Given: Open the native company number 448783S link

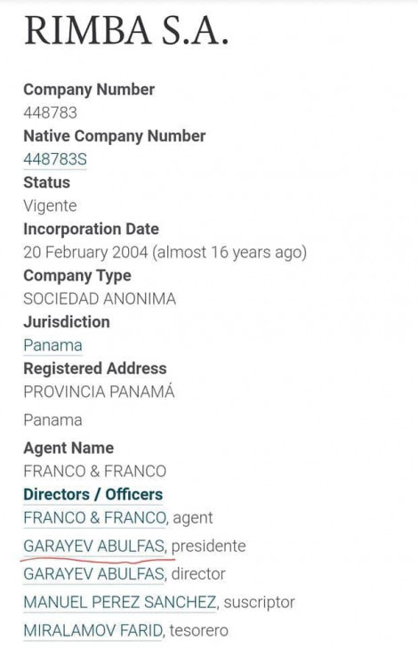Looking at the screenshot, I should point(55,159).
